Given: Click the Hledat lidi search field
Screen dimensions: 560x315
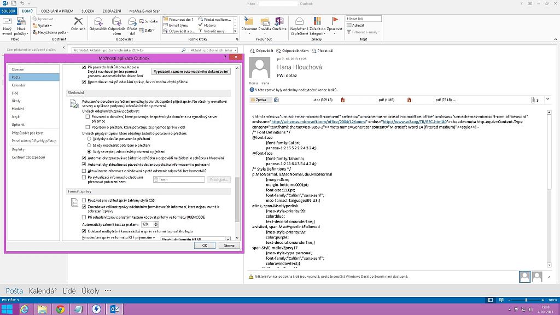Looking at the screenshot, I should click(364, 19).
